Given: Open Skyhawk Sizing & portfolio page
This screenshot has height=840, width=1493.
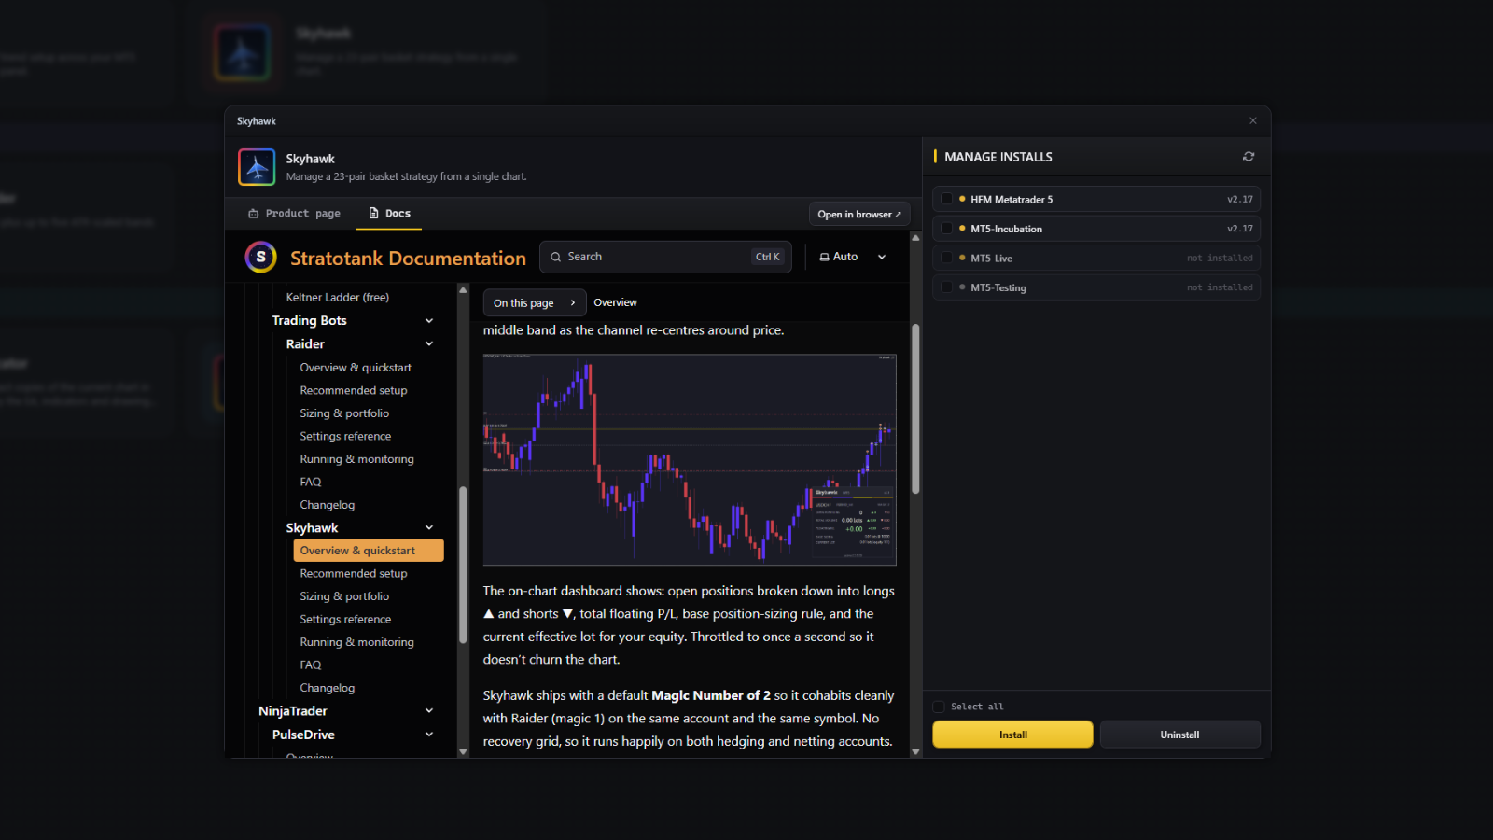Looking at the screenshot, I should tap(344, 596).
